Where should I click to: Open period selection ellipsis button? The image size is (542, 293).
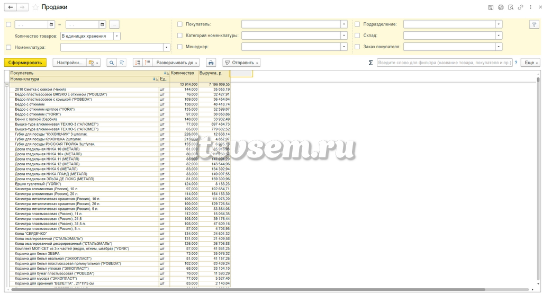[x=114, y=24]
